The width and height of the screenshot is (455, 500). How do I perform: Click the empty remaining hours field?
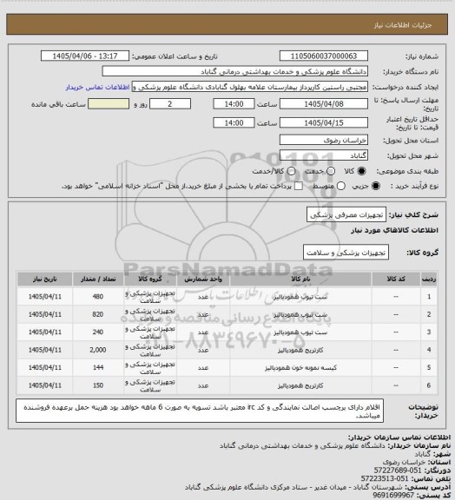click(x=109, y=104)
